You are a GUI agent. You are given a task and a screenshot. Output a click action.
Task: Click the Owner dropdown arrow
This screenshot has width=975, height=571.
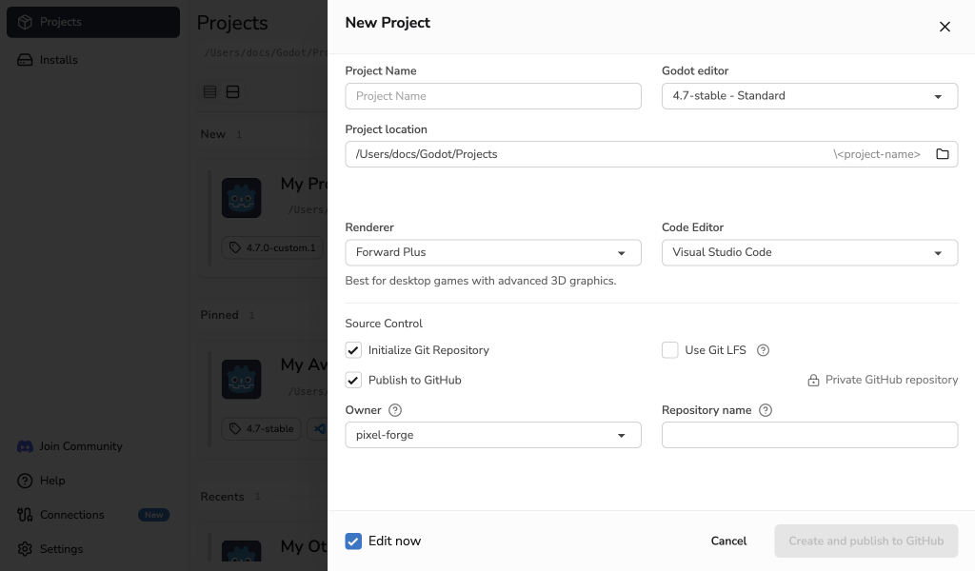tap(621, 436)
